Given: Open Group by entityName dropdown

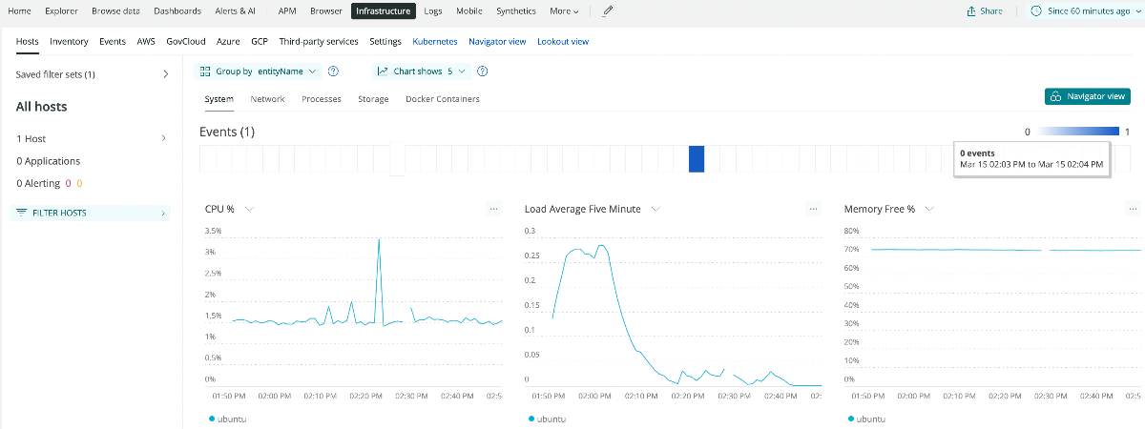Looking at the screenshot, I should [x=258, y=71].
